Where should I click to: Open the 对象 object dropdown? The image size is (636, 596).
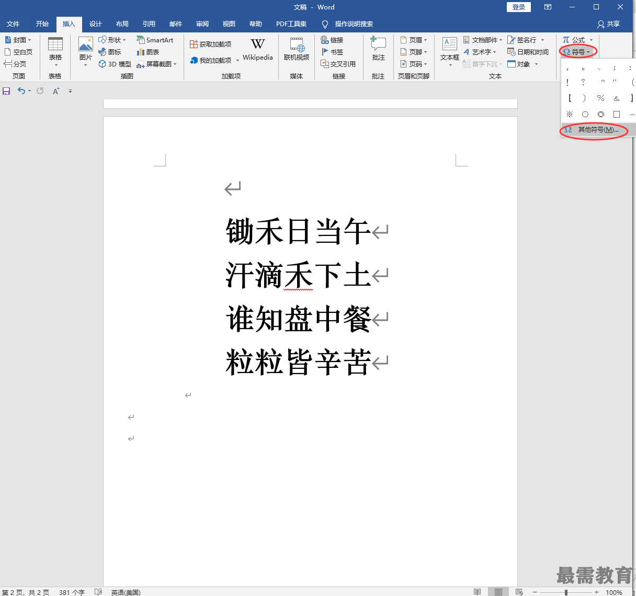[523, 64]
